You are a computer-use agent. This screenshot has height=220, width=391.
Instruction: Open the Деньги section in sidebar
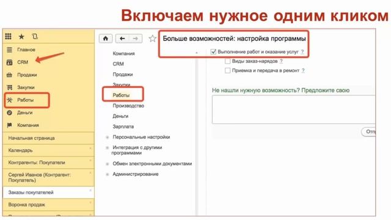pyautogui.click(x=24, y=112)
